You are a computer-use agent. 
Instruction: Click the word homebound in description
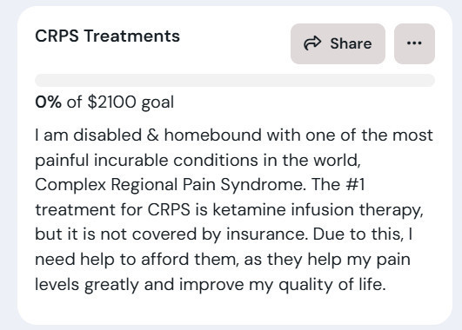[x=213, y=135]
